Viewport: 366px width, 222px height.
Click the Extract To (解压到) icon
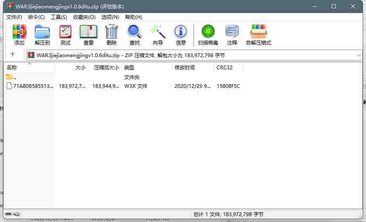coord(42,34)
